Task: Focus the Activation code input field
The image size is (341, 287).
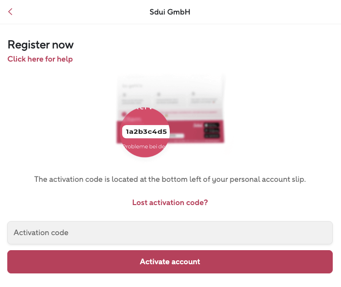Action: [170, 233]
